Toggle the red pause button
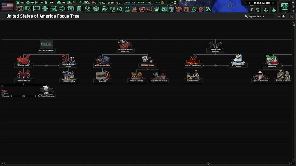This screenshot has width=296, height=166. pyautogui.click(x=249, y=3)
